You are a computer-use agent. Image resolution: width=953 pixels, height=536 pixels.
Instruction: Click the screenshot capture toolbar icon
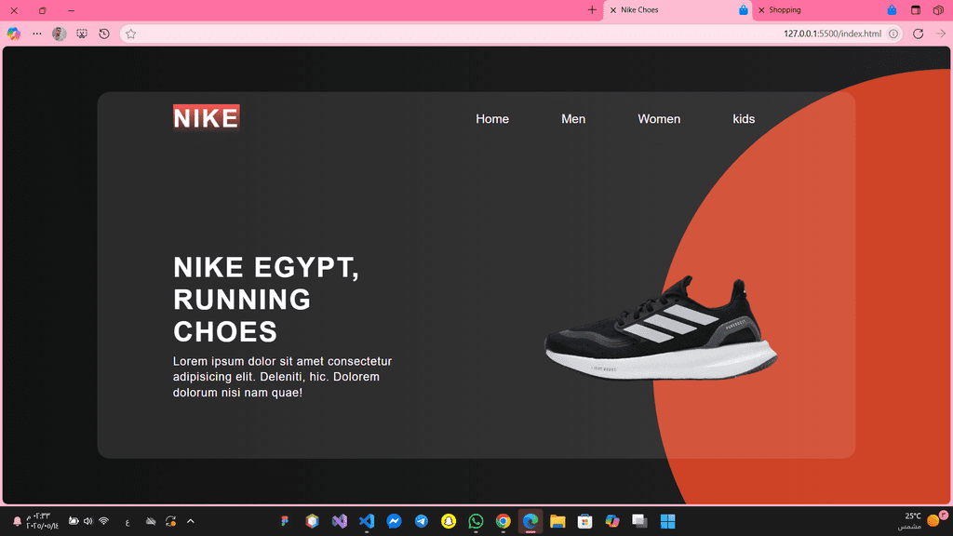click(x=82, y=34)
